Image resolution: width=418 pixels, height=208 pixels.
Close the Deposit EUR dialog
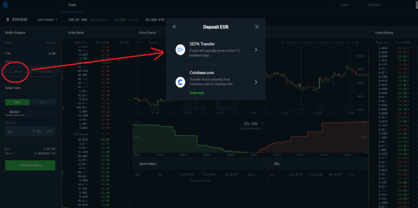[x=257, y=27]
